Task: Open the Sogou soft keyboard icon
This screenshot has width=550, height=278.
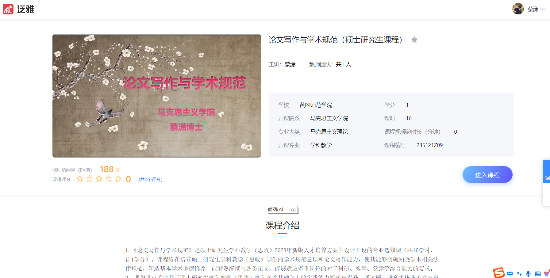Action: point(538,274)
